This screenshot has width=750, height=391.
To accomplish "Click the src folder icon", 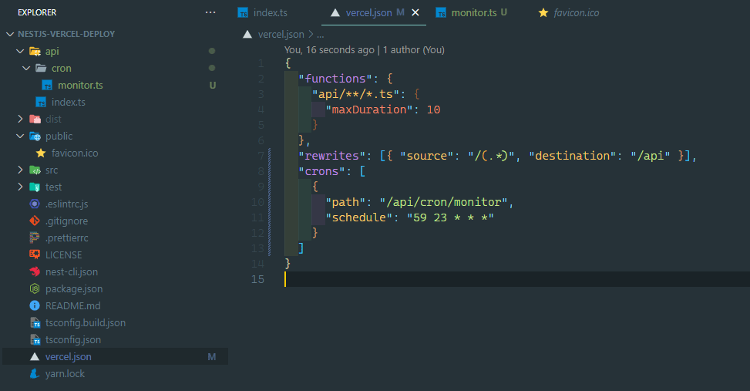I will (x=35, y=170).
